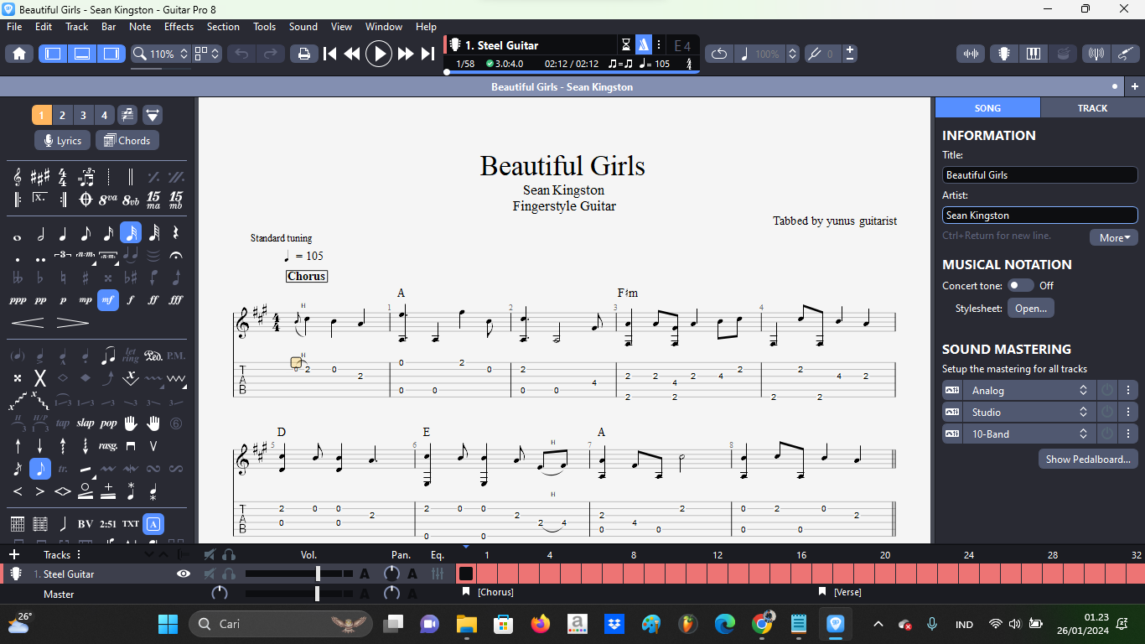Open the global audio waveform view

click(971, 54)
